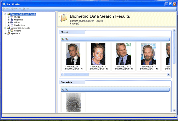
Task: Click the Photos scrollbar left arrow
Action: tap(62, 75)
